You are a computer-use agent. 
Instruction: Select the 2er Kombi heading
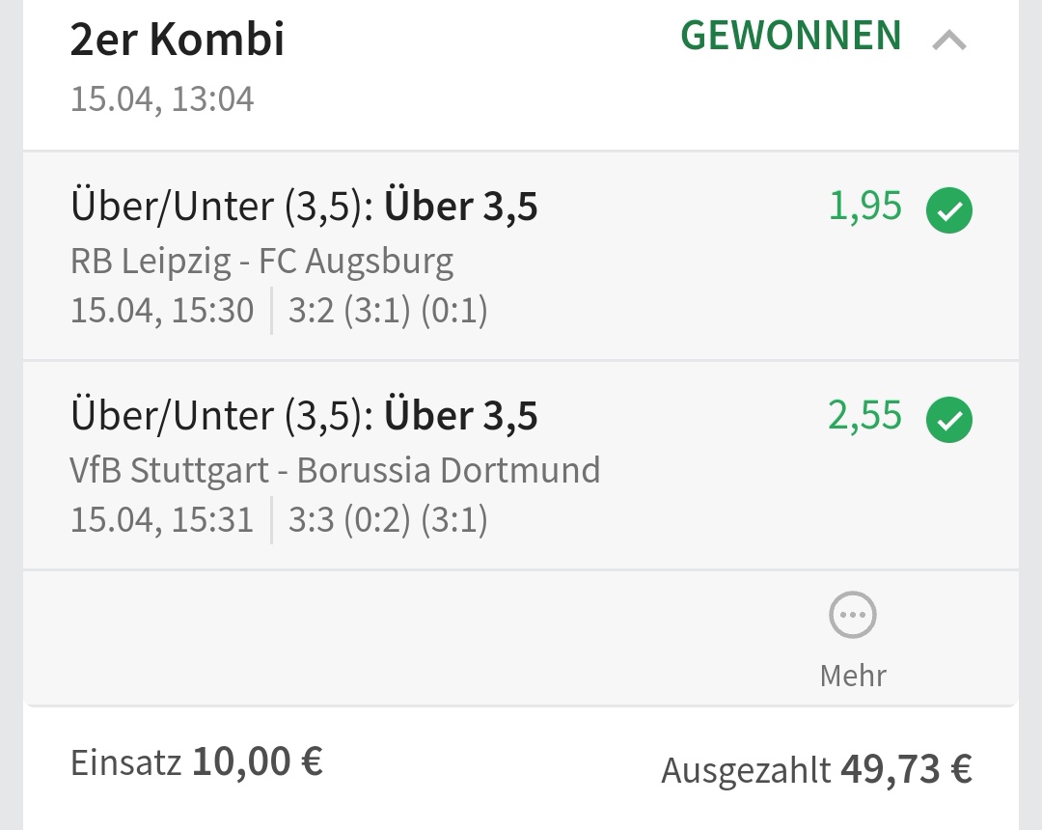pos(178,40)
